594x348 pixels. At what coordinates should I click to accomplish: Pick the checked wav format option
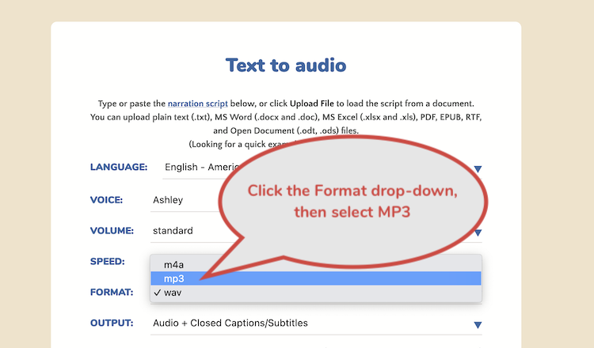tap(316, 293)
